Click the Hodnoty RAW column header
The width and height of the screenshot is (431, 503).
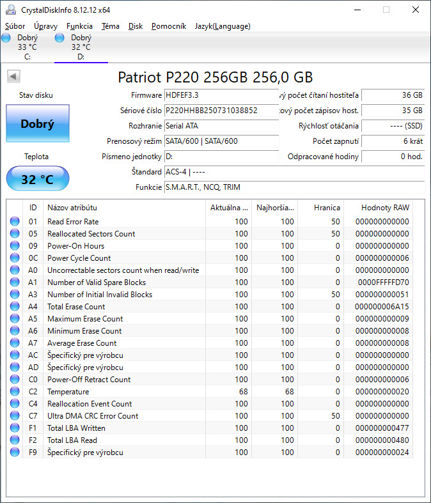[x=379, y=208]
